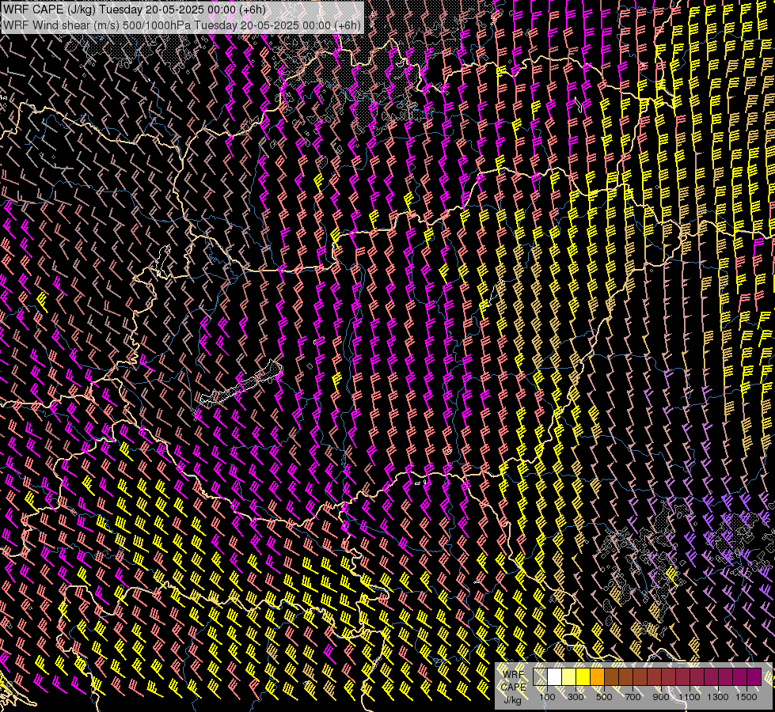775x712 pixels.
Task: Click the pale yellow legend swatch
Action: click(569, 676)
